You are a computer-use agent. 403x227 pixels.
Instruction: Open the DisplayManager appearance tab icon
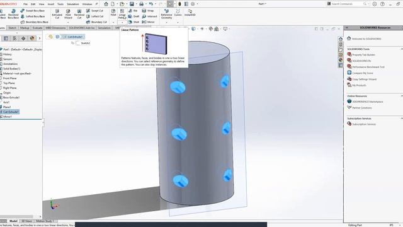(x=32, y=38)
